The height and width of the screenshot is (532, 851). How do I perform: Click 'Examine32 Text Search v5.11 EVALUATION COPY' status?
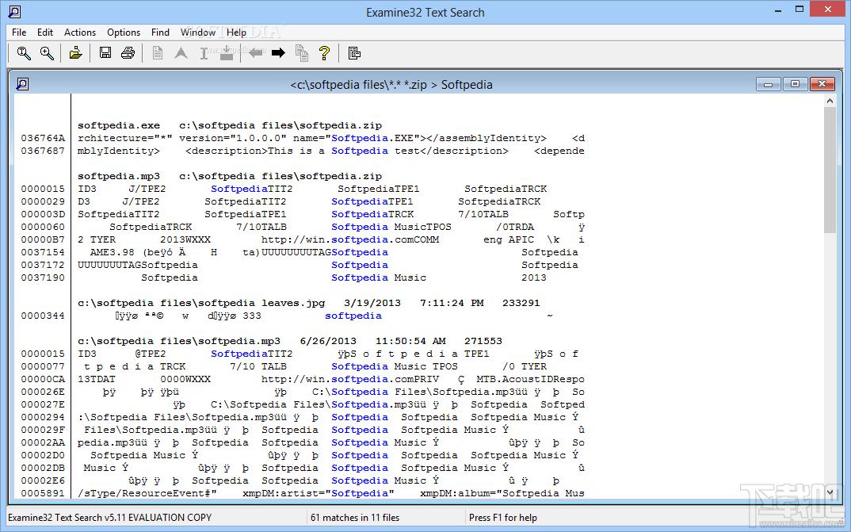point(109,518)
